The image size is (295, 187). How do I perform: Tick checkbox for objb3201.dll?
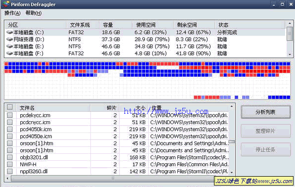[9, 157]
